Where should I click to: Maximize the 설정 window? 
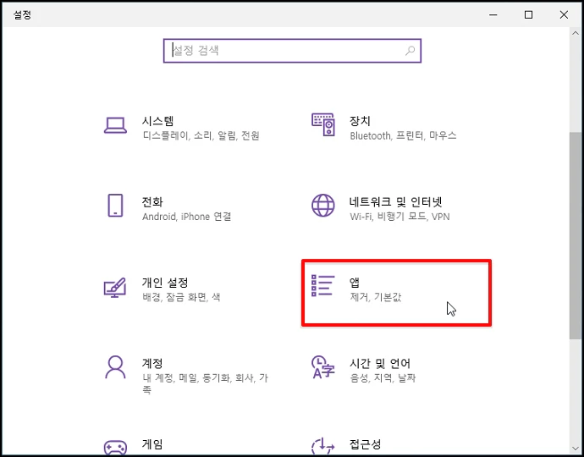click(528, 14)
